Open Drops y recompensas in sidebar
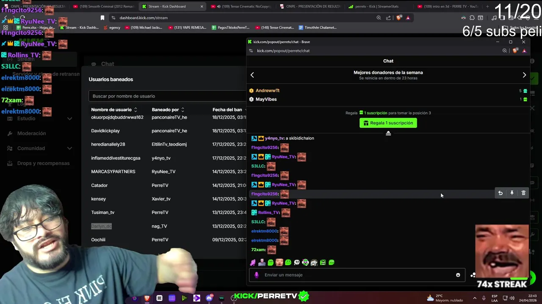 43,163
